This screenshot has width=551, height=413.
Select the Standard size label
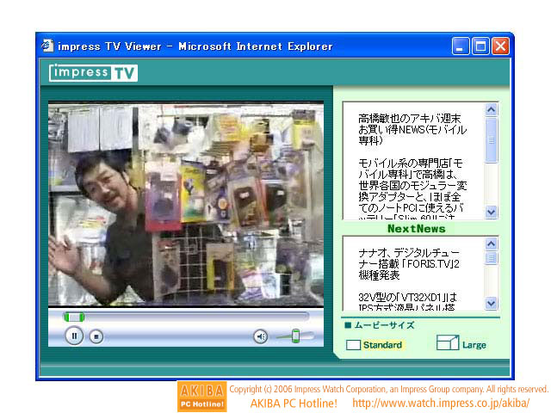coord(382,345)
